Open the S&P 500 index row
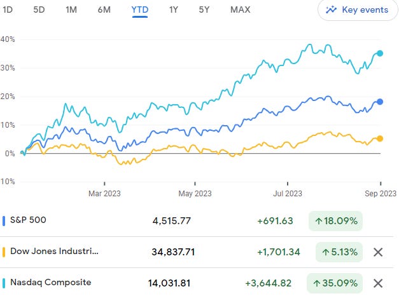The width and height of the screenshot is (399, 296). (x=197, y=221)
